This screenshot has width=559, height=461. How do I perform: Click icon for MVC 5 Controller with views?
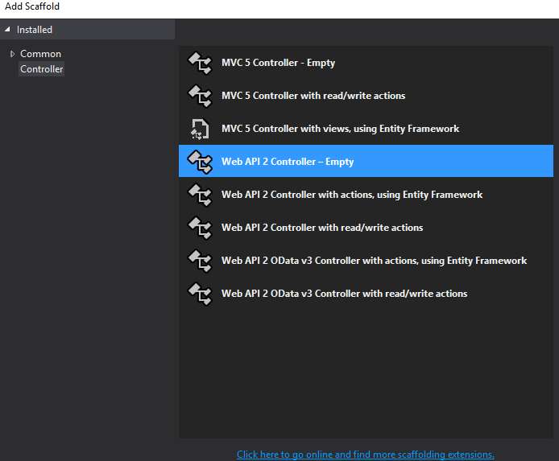tap(199, 129)
